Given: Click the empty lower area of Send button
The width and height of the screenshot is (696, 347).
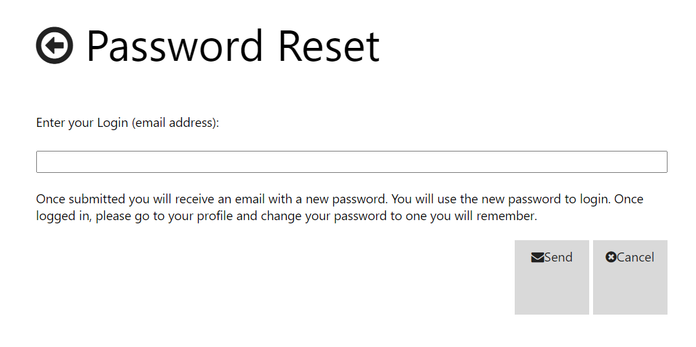Looking at the screenshot, I should (552, 295).
